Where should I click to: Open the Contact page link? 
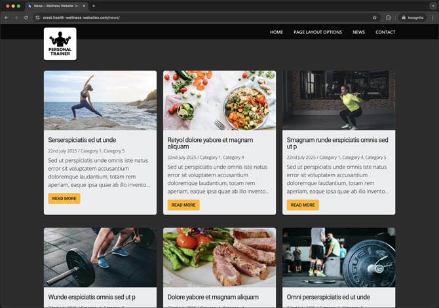[x=385, y=32]
